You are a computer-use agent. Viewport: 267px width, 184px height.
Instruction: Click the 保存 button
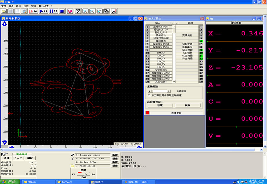tap(188, 105)
